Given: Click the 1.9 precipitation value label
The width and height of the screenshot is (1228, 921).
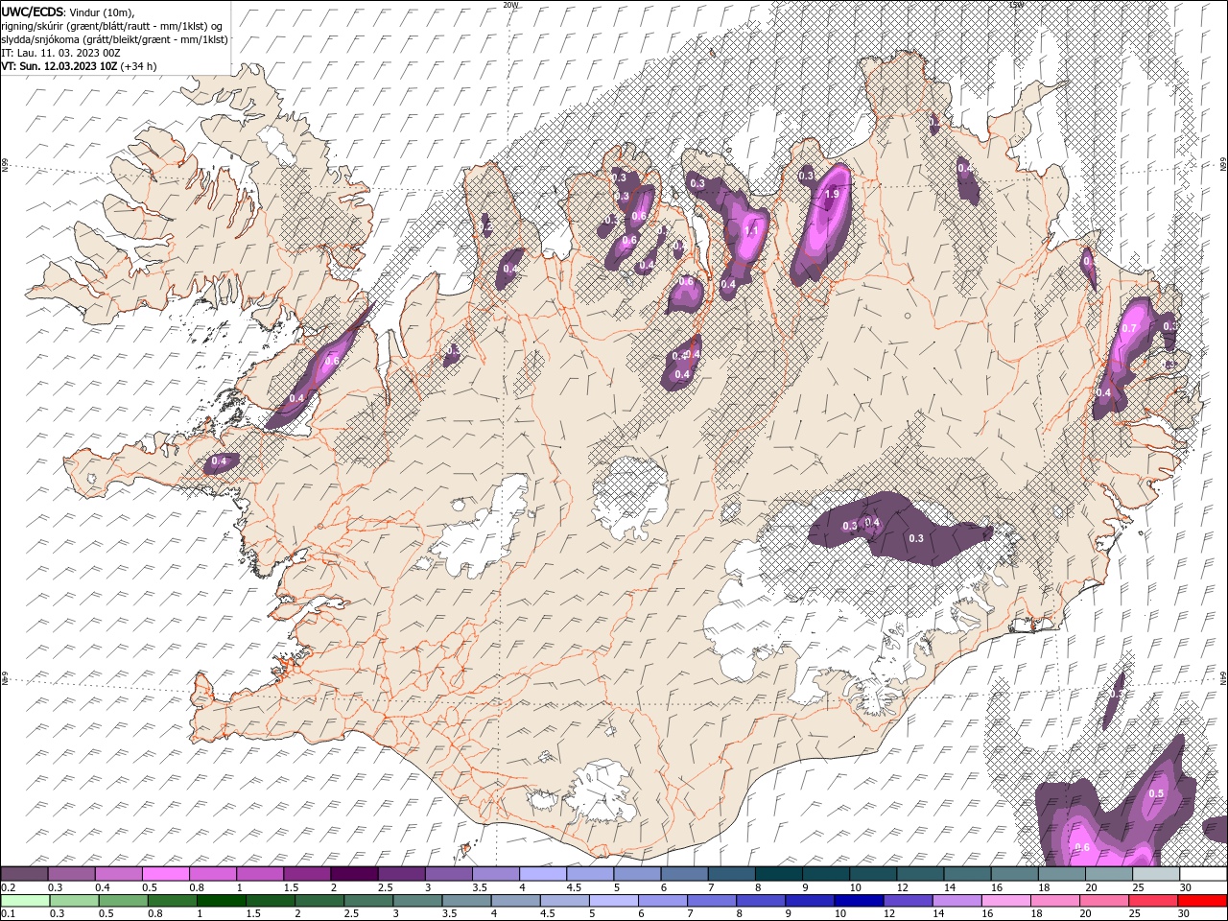Looking at the screenshot, I should (x=832, y=194).
